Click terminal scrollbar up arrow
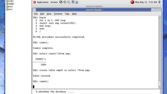The width and height of the screenshot is (167, 94). point(159,17)
